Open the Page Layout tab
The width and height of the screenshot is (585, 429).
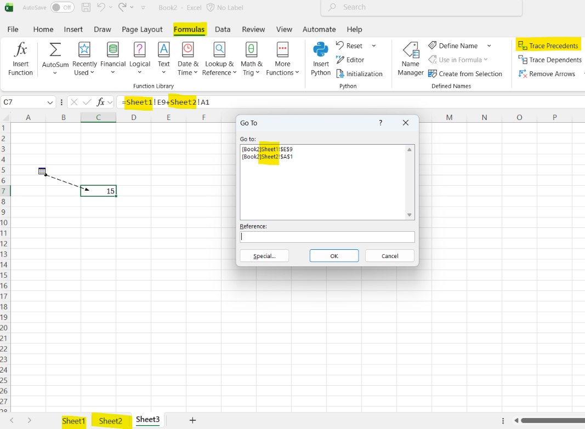click(142, 29)
